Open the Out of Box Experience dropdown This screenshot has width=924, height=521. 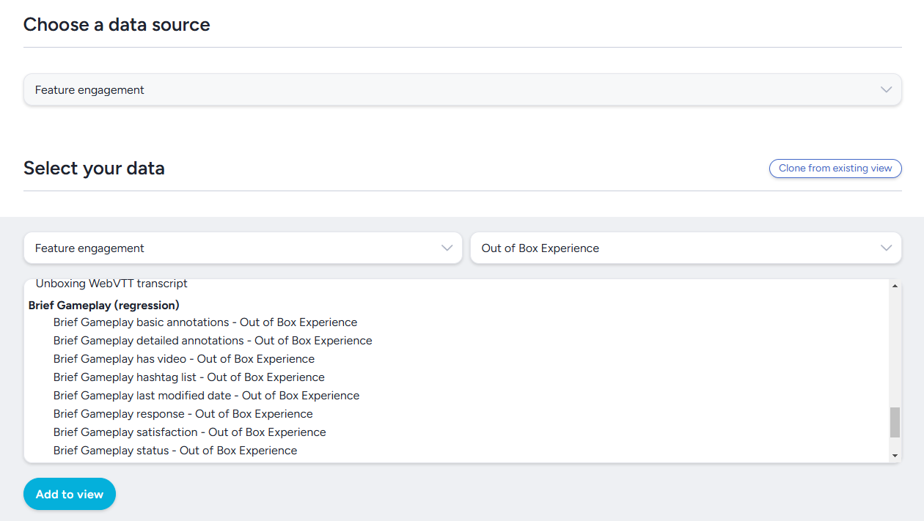click(686, 248)
